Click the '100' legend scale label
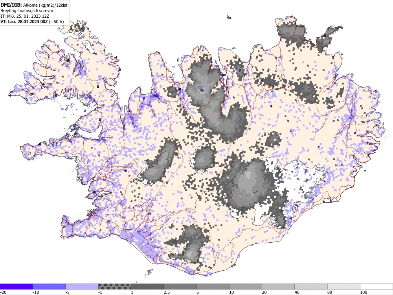 pos(364,292)
